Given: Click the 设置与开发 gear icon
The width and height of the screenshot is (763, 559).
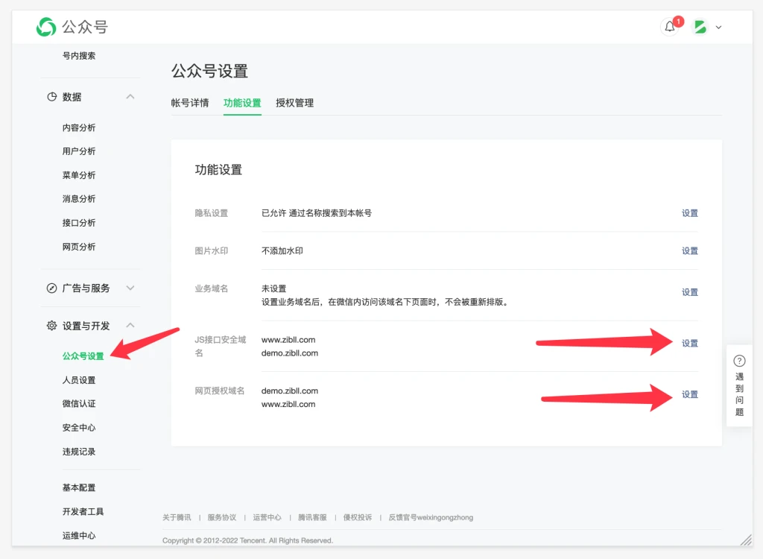Looking at the screenshot, I should 52,326.
